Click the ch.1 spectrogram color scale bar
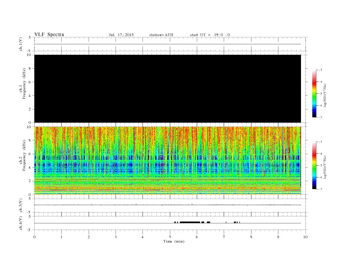The width and height of the screenshot is (344, 266). coord(314,94)
